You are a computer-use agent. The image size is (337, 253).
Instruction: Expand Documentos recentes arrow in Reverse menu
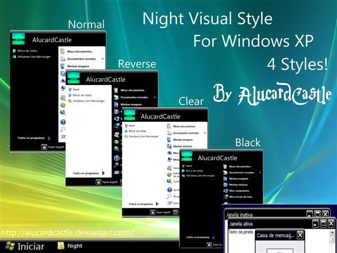[155, 97]
